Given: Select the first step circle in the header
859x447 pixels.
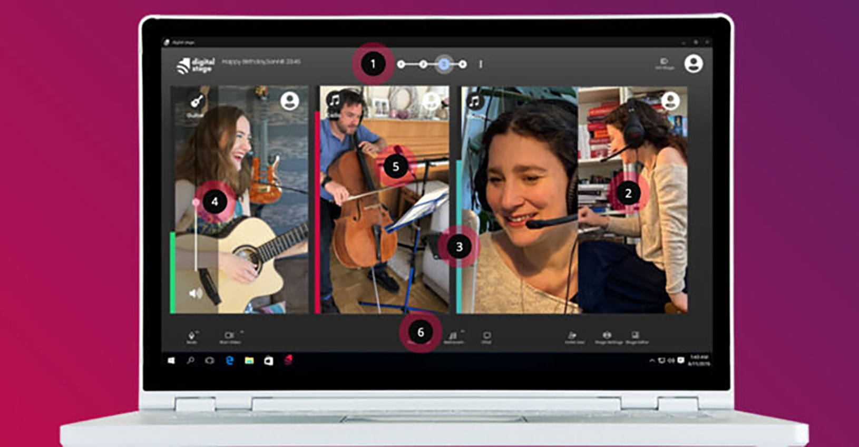Looking at the screenshot, I should (402, 64).
